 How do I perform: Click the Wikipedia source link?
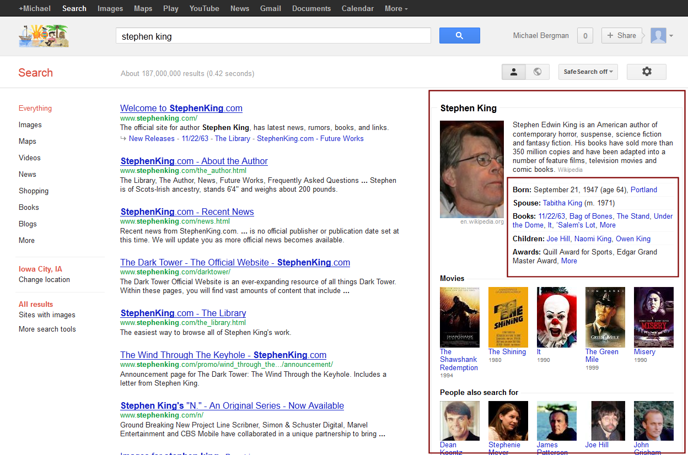570,170
